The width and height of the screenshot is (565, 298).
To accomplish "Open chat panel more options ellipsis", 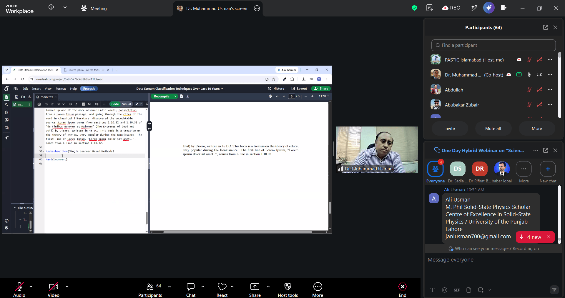I will coord(536,150).
